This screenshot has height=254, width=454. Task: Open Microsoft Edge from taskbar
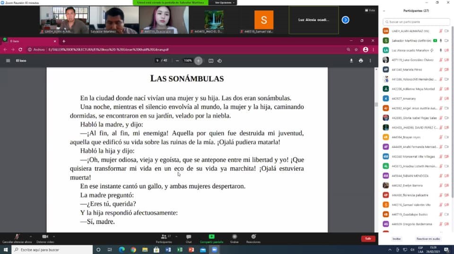click(x=122, y=250)
